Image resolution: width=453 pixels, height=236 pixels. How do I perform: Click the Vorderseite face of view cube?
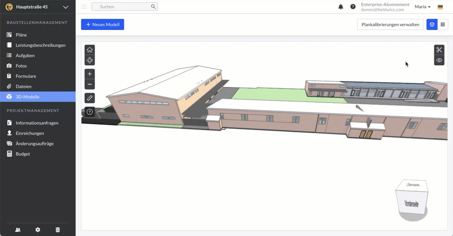pos(411,204)
